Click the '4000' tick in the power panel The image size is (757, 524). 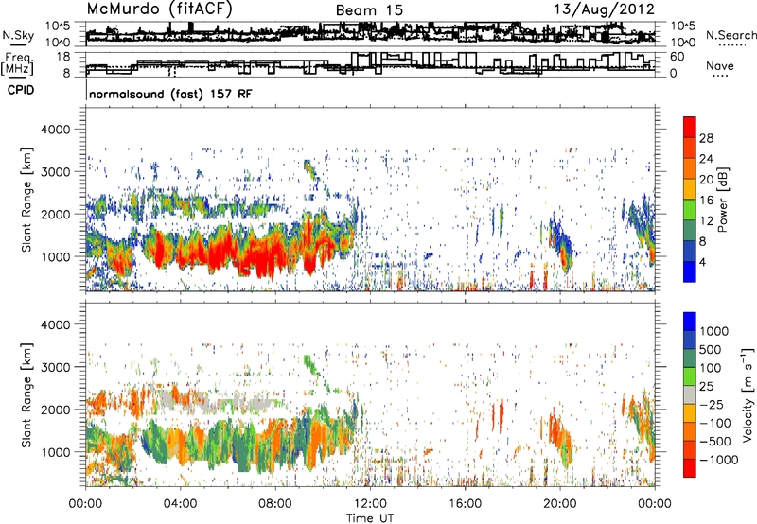(55, 130)
